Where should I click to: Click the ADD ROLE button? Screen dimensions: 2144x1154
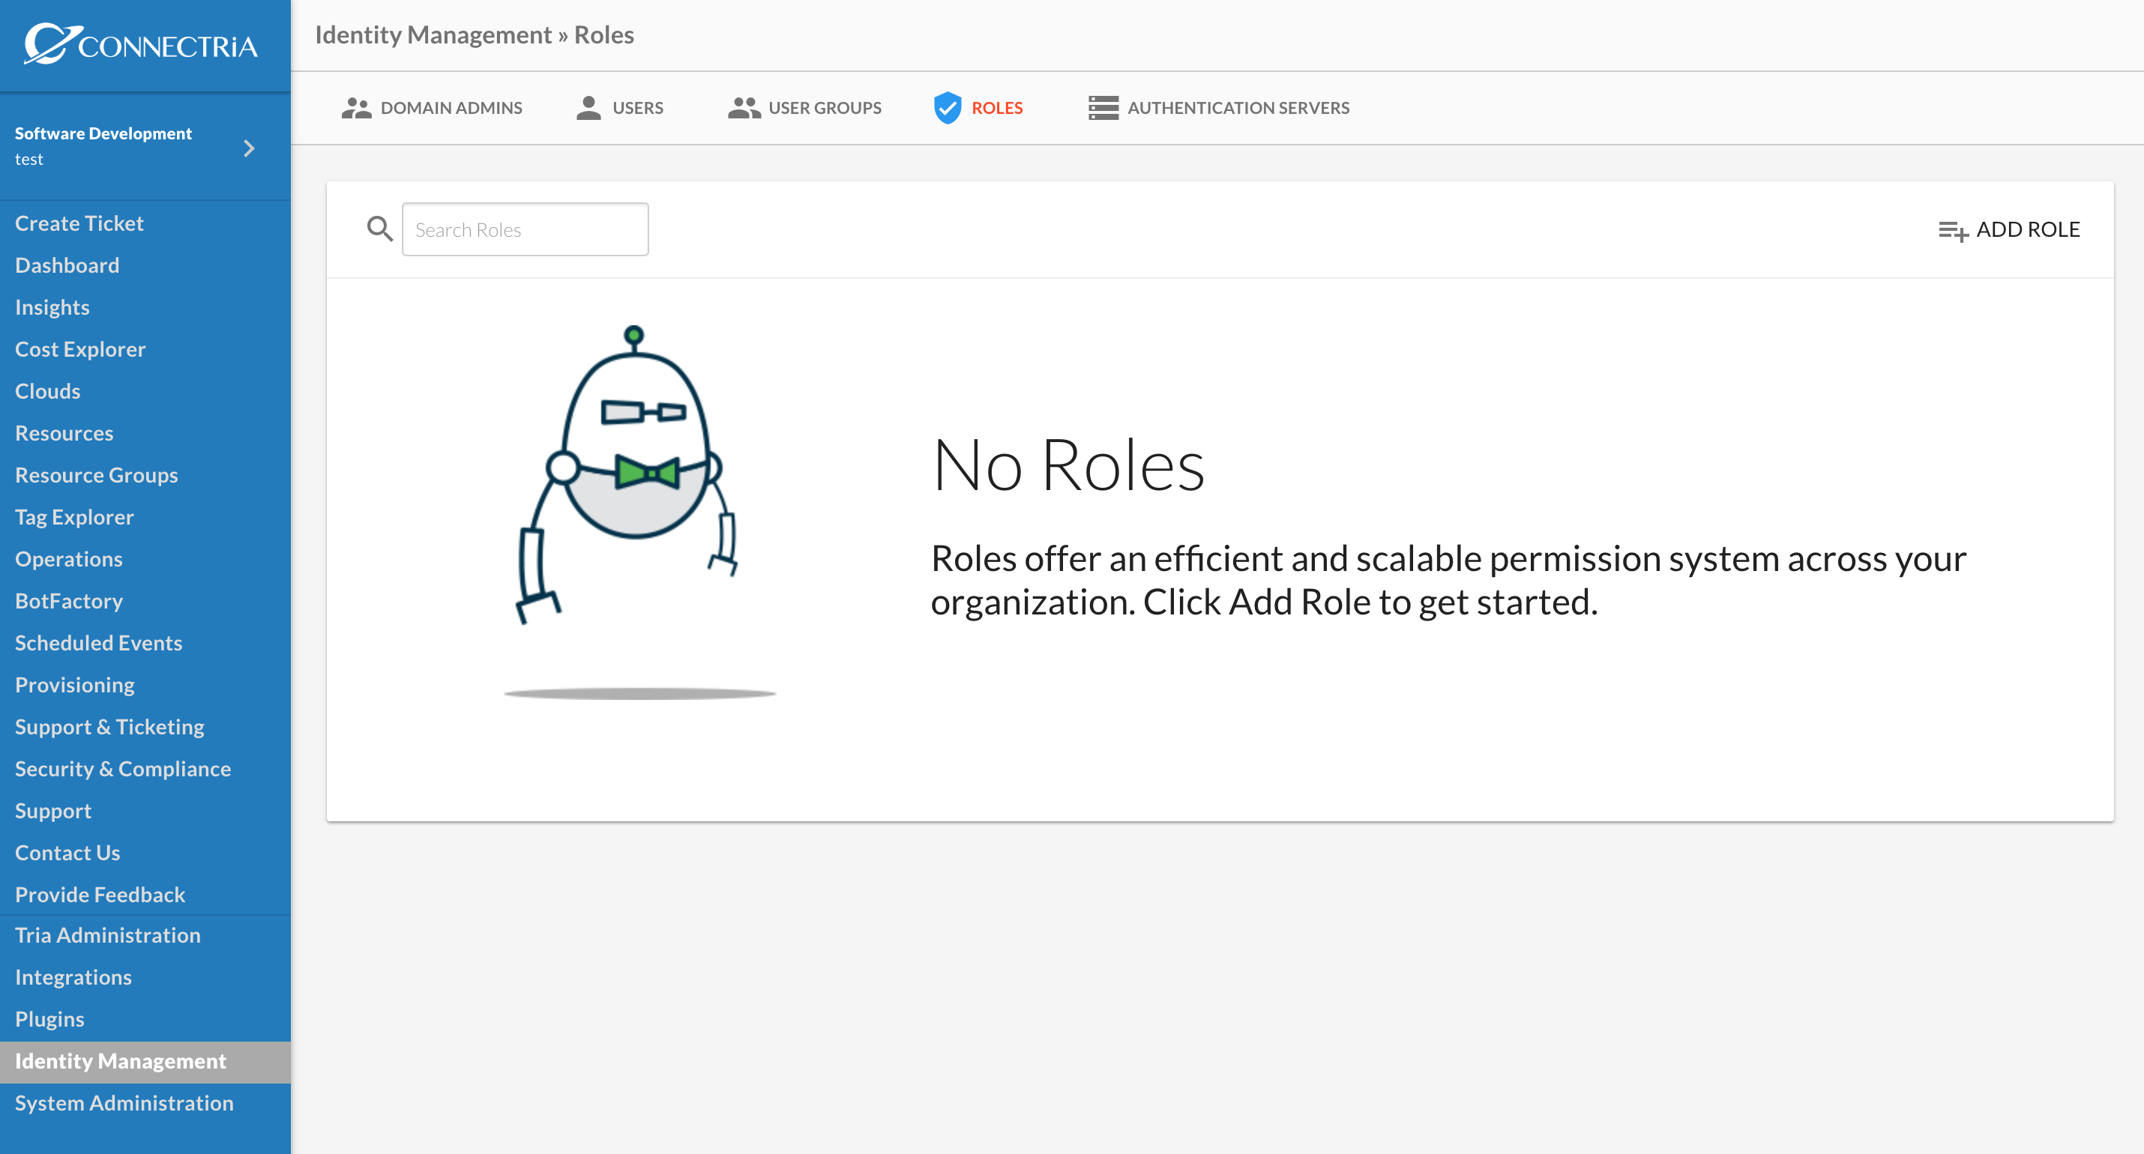2008,229
